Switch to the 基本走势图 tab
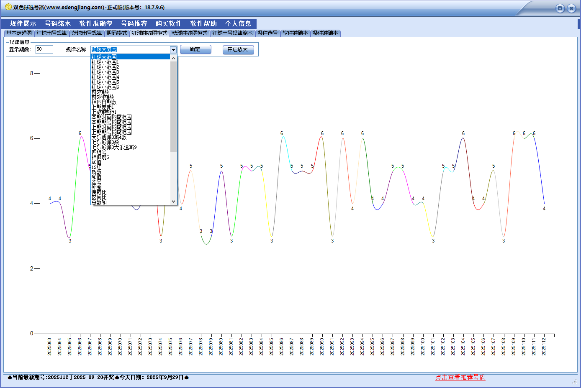Viewport: 581px width, 388px height. click(x=19, y=33)
